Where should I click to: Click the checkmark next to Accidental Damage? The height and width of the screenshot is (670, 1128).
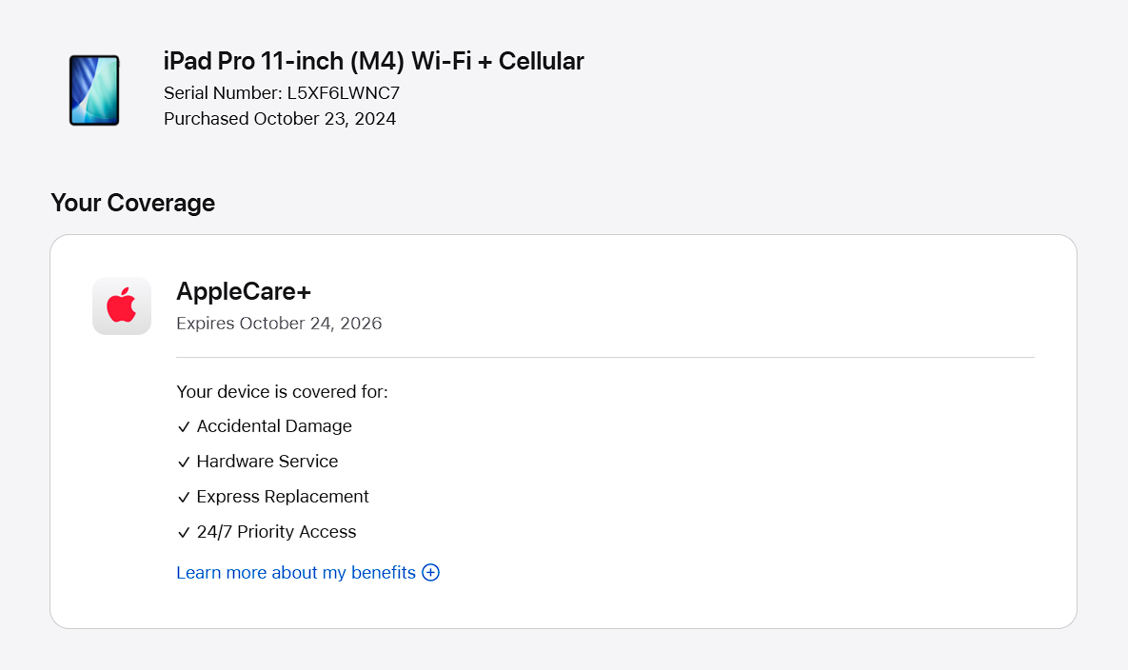point(184,427)
